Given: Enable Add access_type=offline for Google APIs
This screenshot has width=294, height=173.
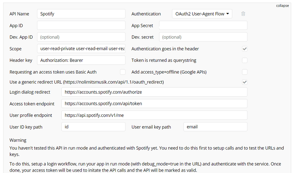Looking at the screenshot, I should (245, 72).
